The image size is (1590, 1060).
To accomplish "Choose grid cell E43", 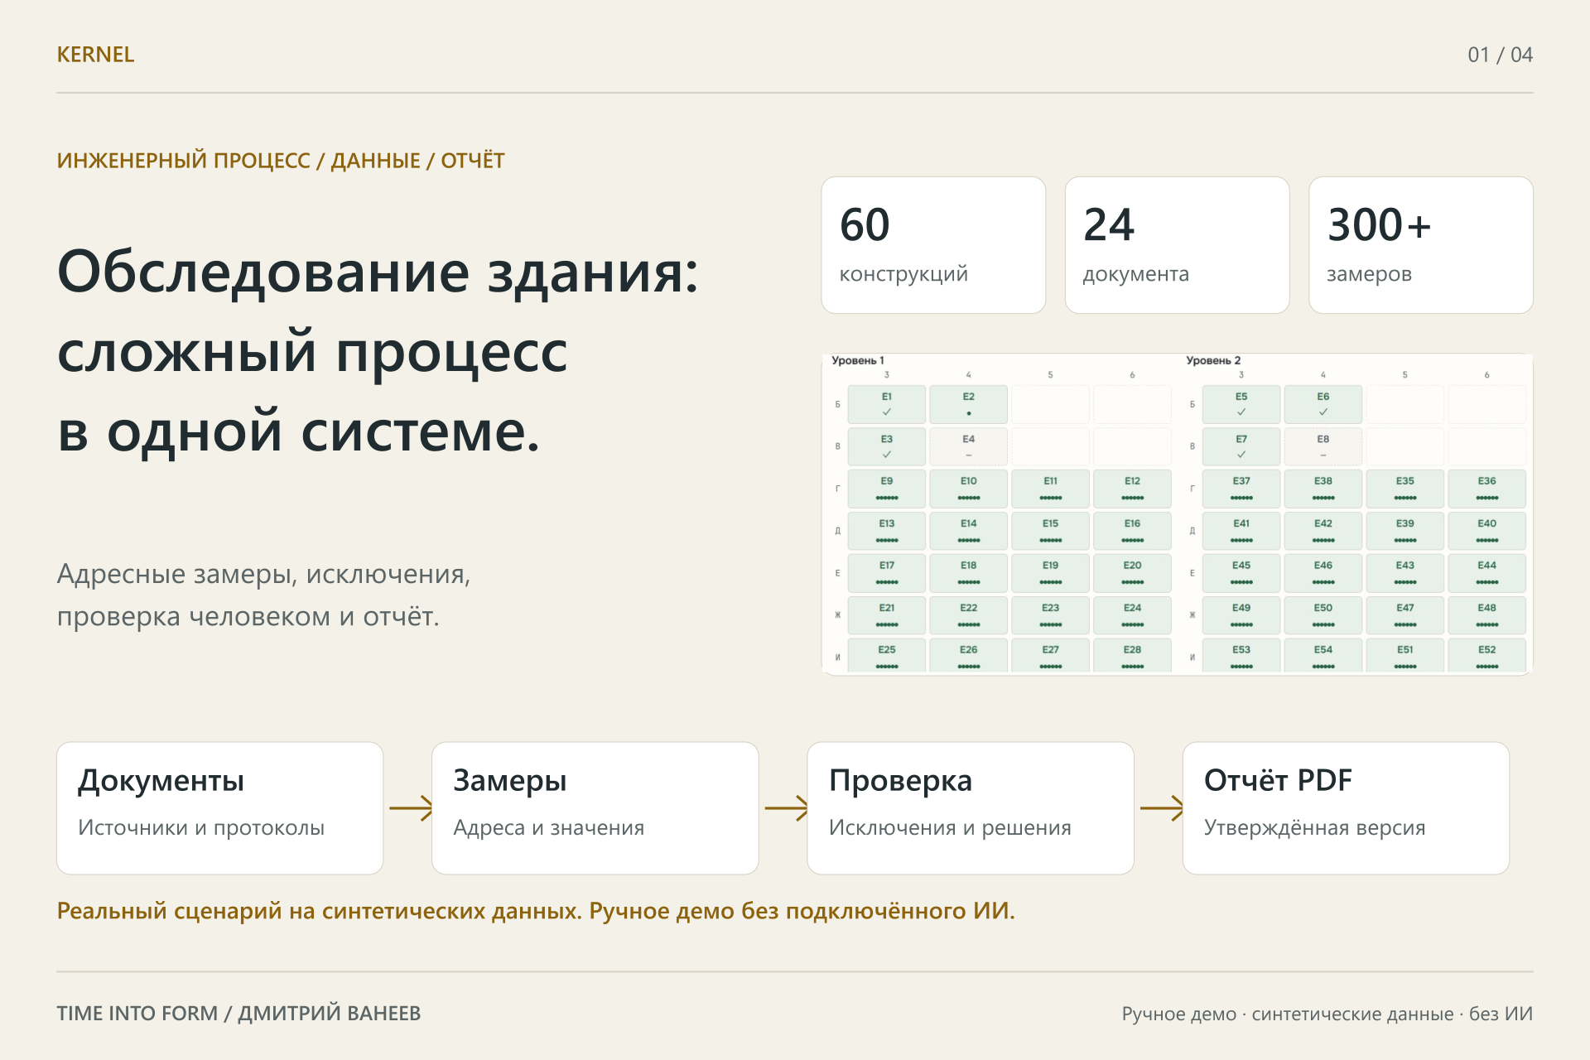I will click(x=1404, y=573).
